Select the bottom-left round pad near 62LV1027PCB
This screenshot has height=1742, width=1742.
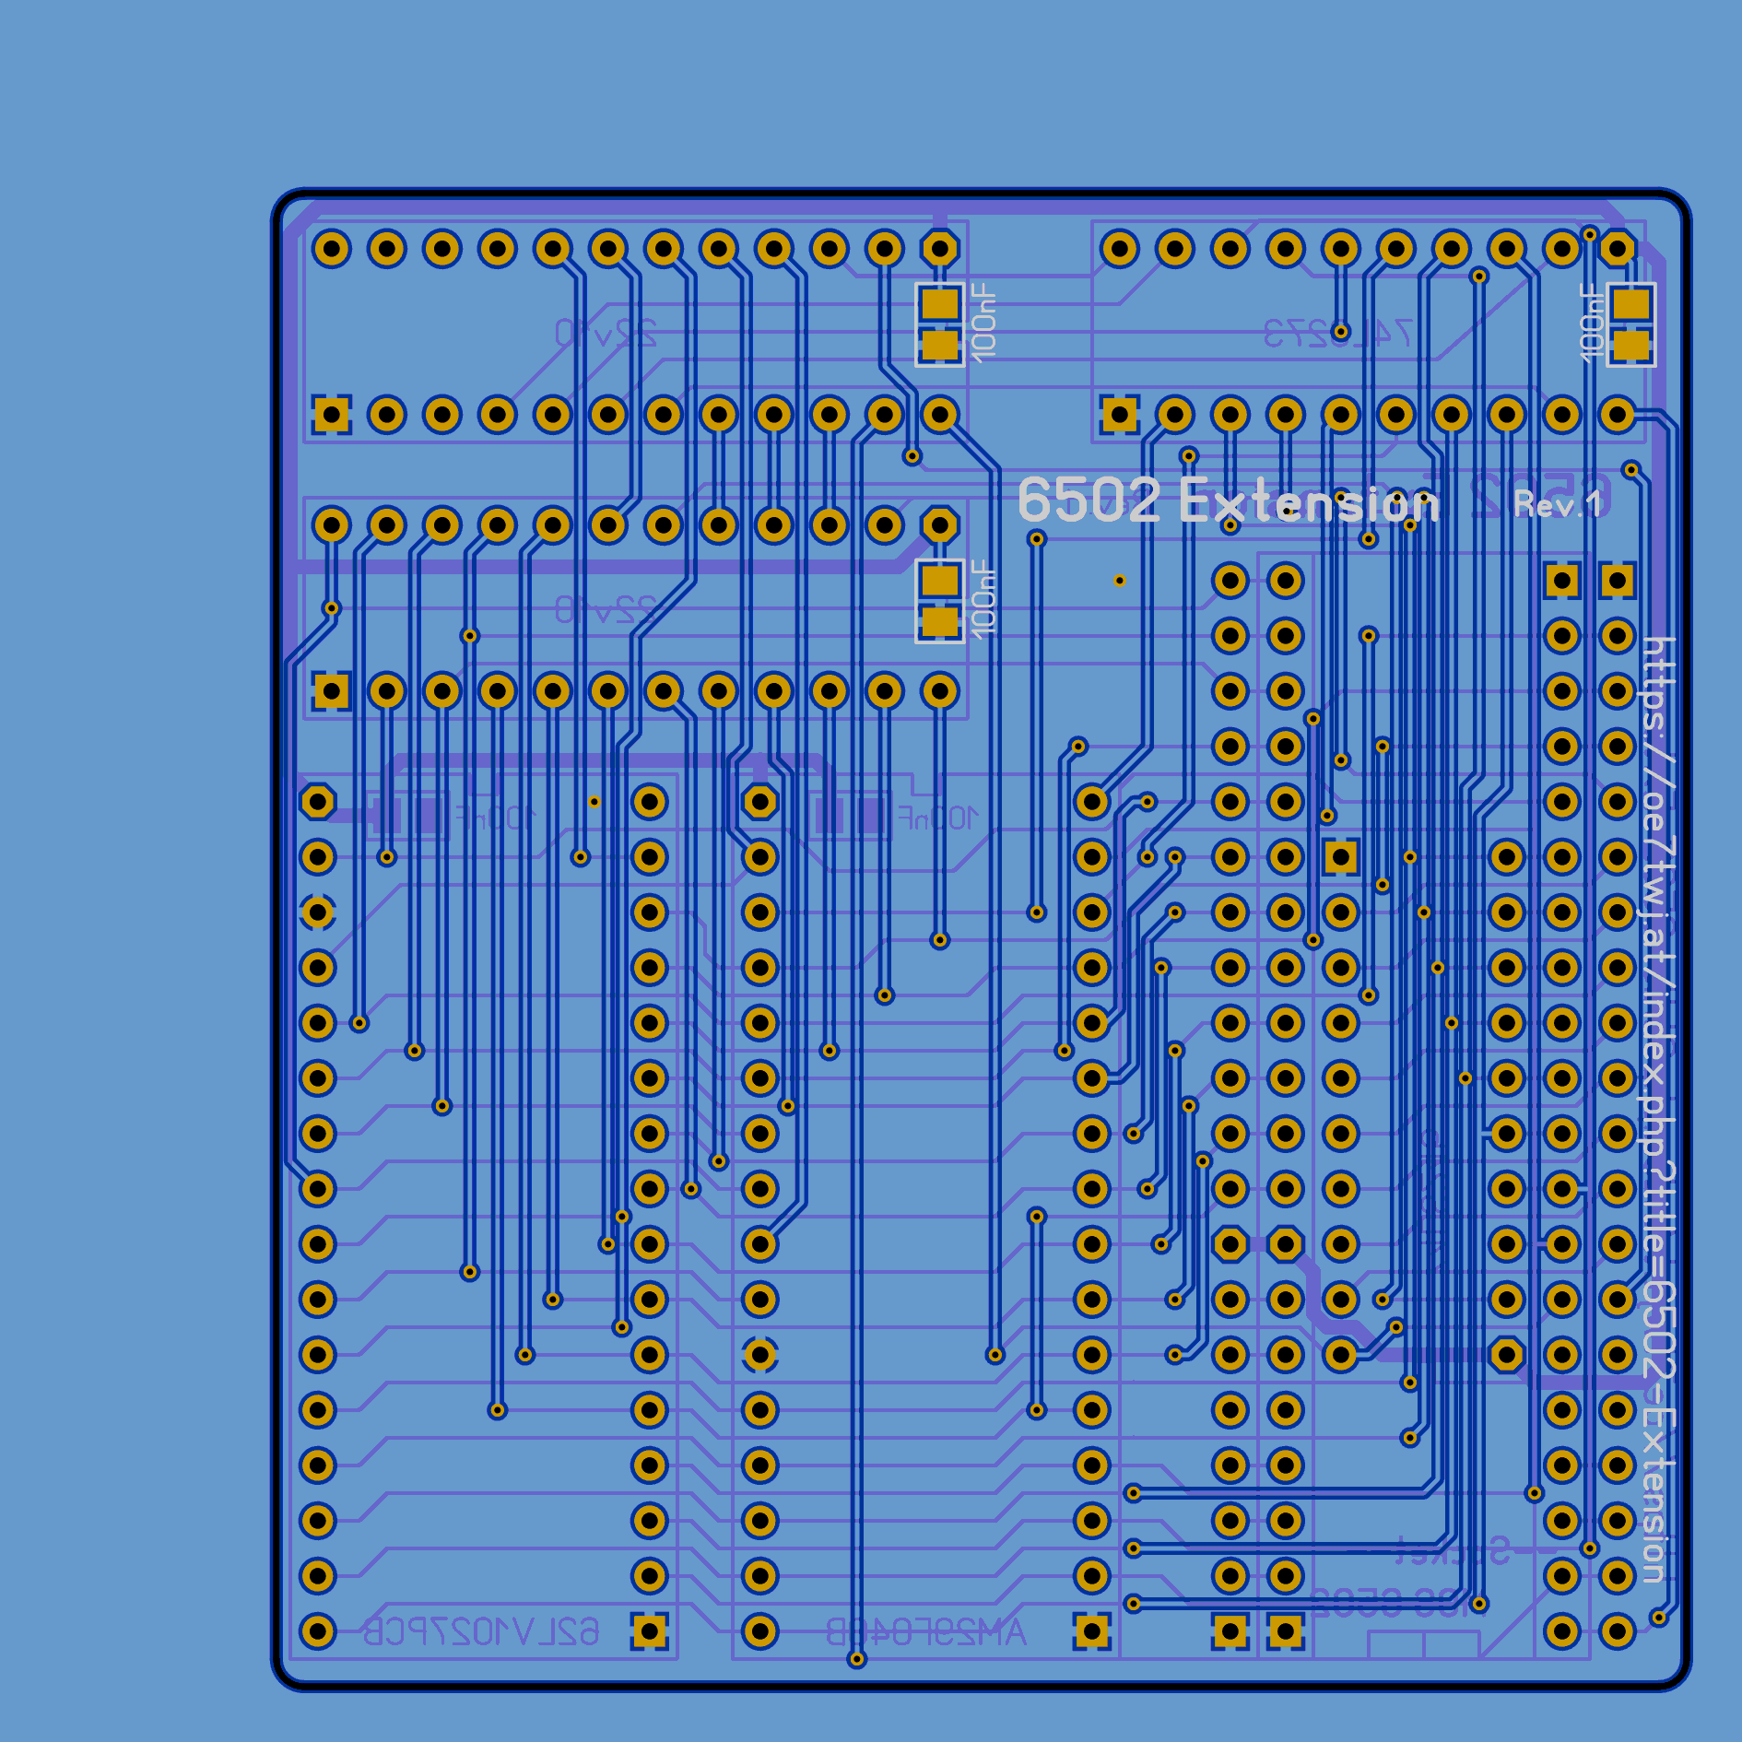point(318,1631)
